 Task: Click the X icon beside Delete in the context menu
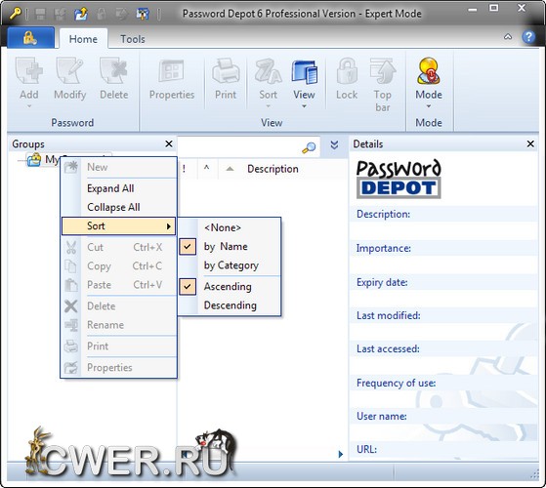point(71,306)
